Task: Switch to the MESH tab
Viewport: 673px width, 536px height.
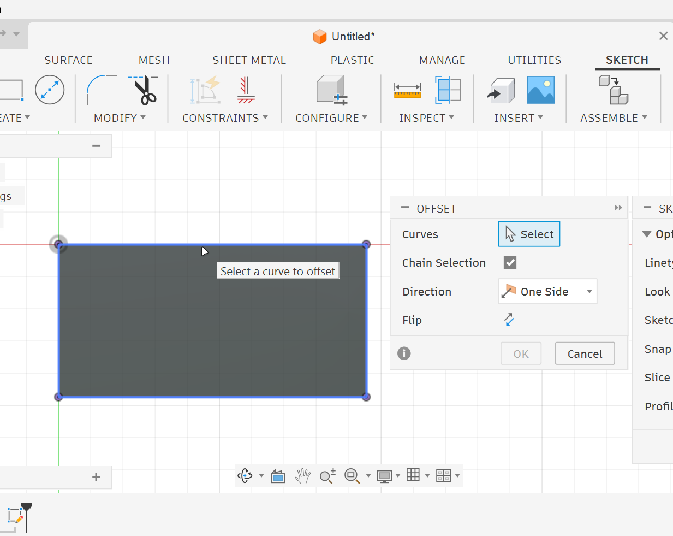Action: (x=154, y=60)
